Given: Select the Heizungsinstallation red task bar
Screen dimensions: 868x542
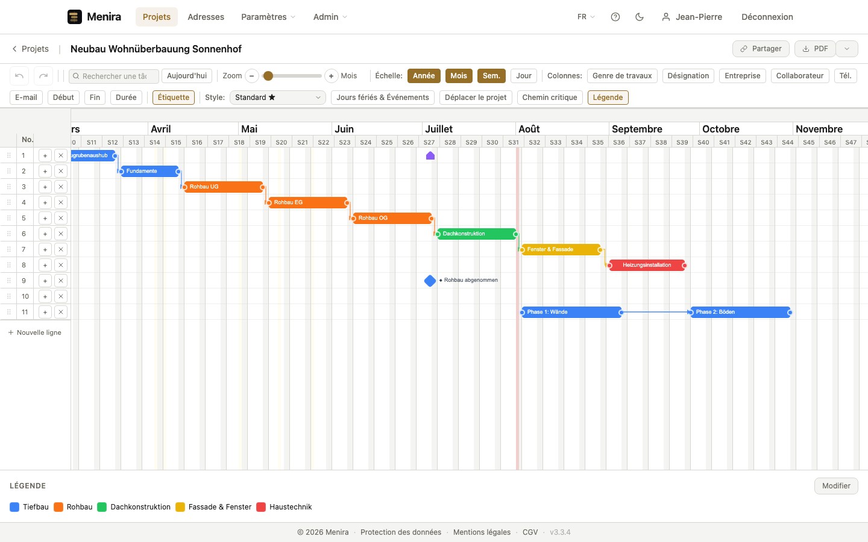Looking at the screenshot, I should coord(647,265).
